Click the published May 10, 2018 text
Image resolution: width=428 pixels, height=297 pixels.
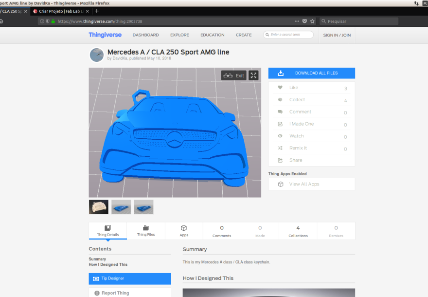pos(150,58)
